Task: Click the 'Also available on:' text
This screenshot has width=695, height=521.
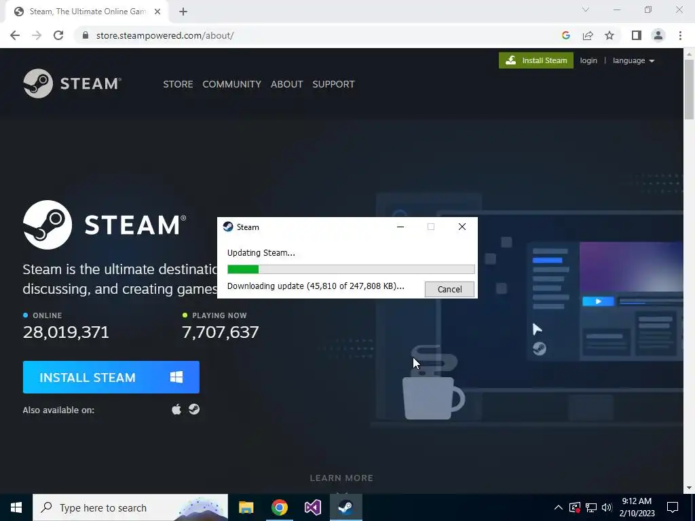Action: point(58,410)
